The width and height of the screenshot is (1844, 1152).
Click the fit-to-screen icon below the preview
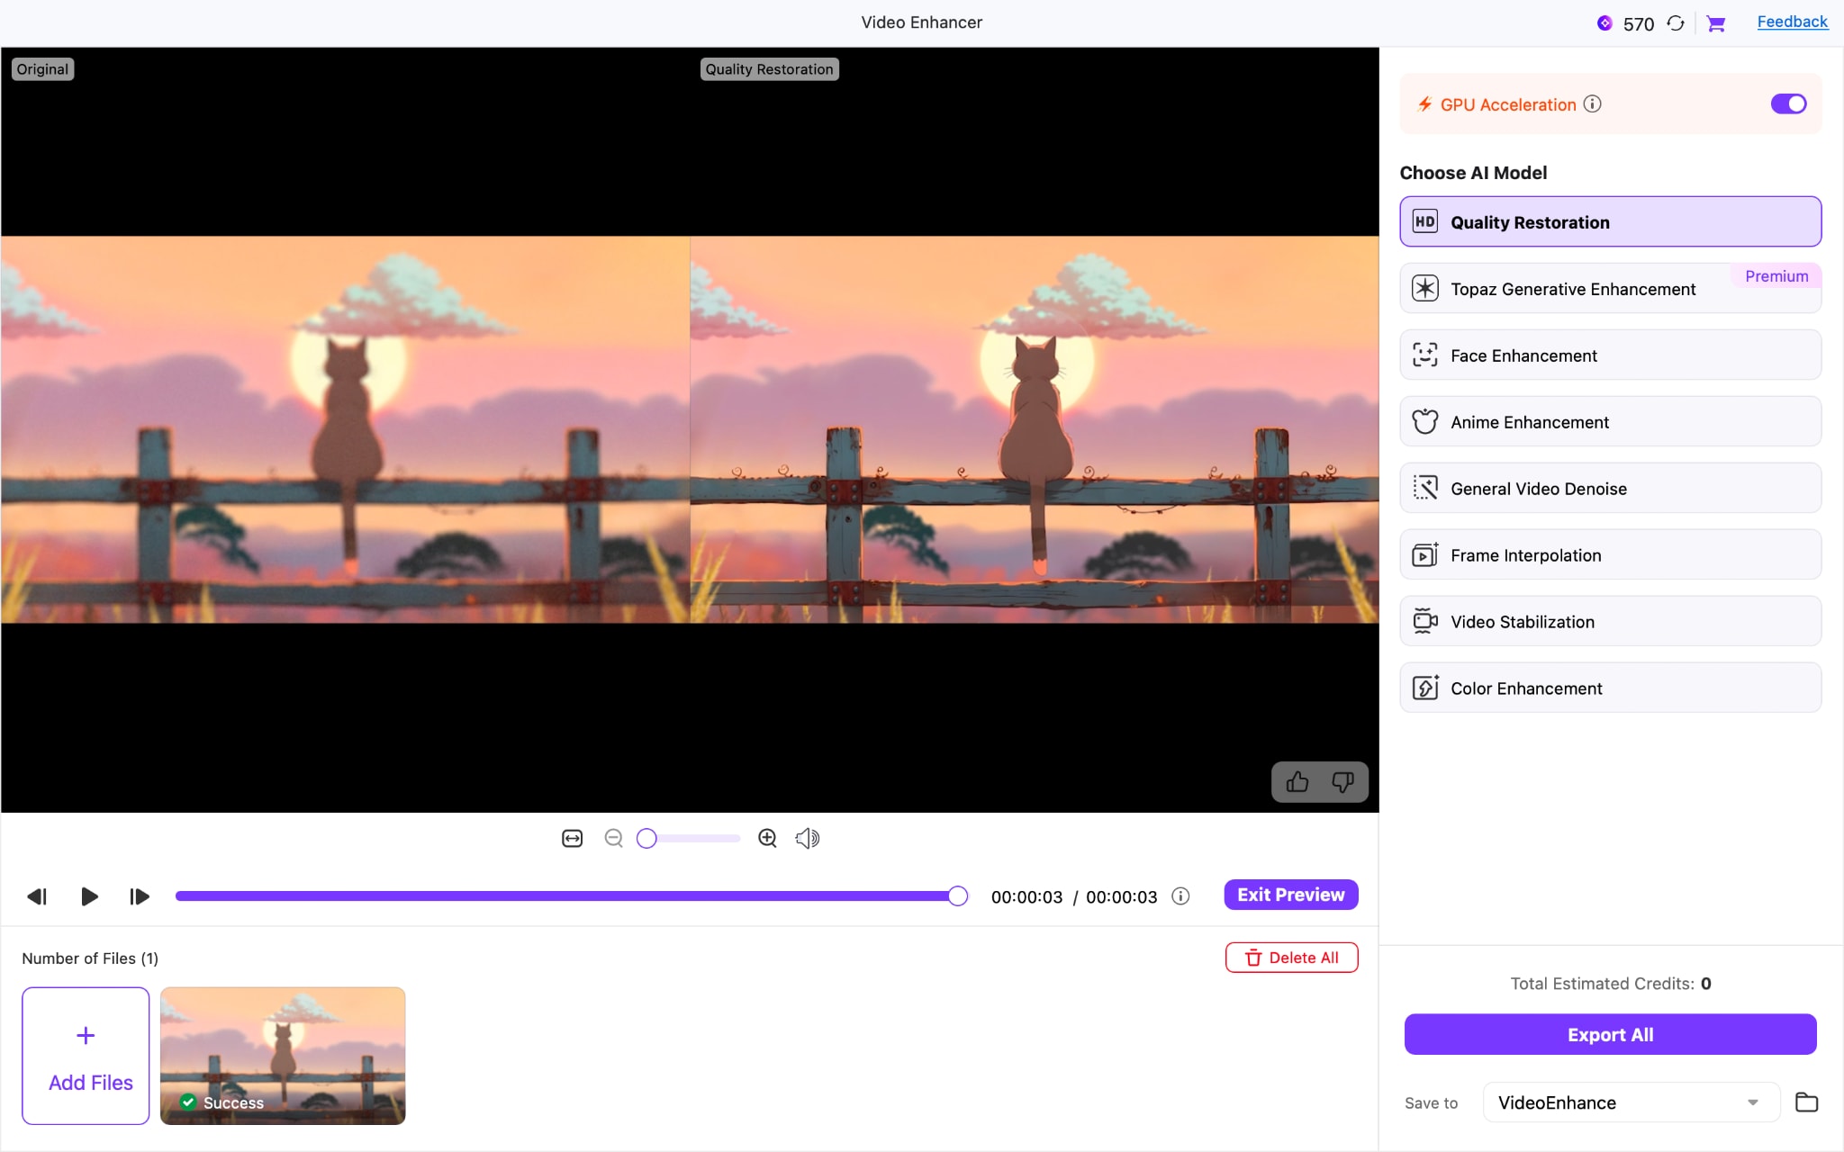571,838
